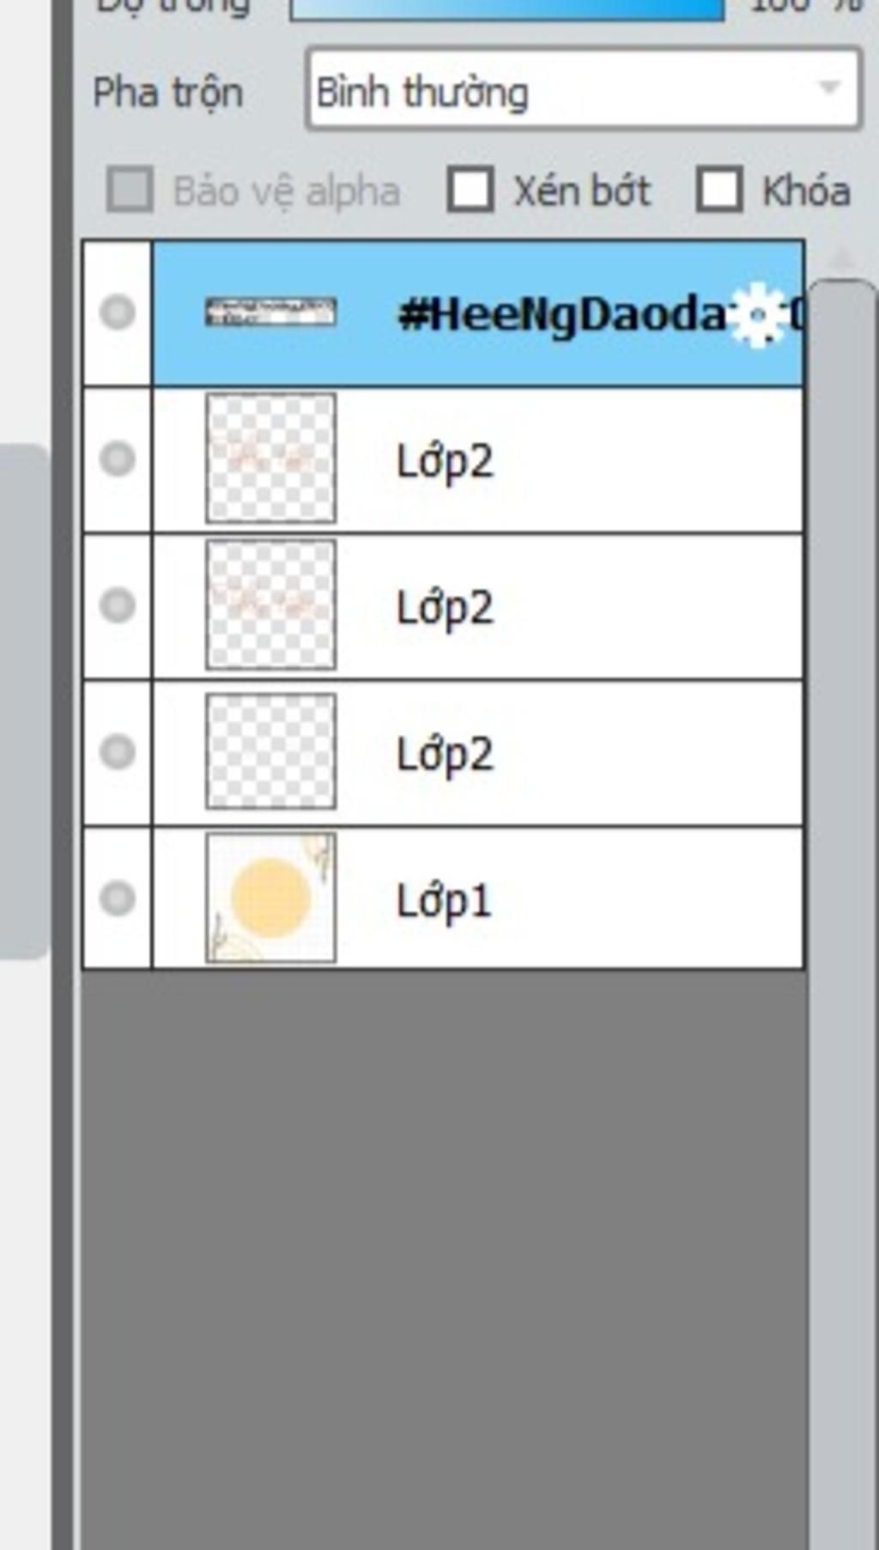Image resolution: width=879 pixels, height=1550 pixels.
Task: Toggle visibility dot of the topmost Lớp2 layer
Action: 118,459
